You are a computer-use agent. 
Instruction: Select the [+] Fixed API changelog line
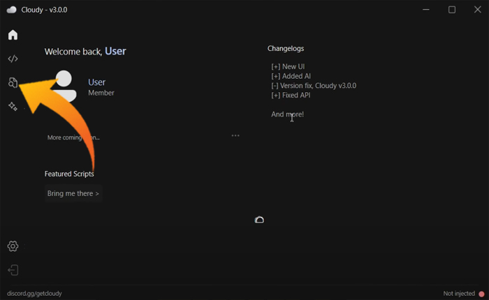291,96
